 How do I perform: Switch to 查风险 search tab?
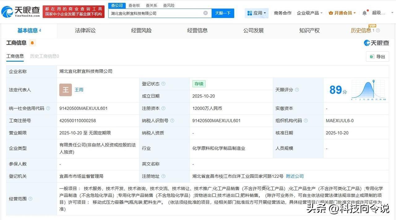pos(169,6)
